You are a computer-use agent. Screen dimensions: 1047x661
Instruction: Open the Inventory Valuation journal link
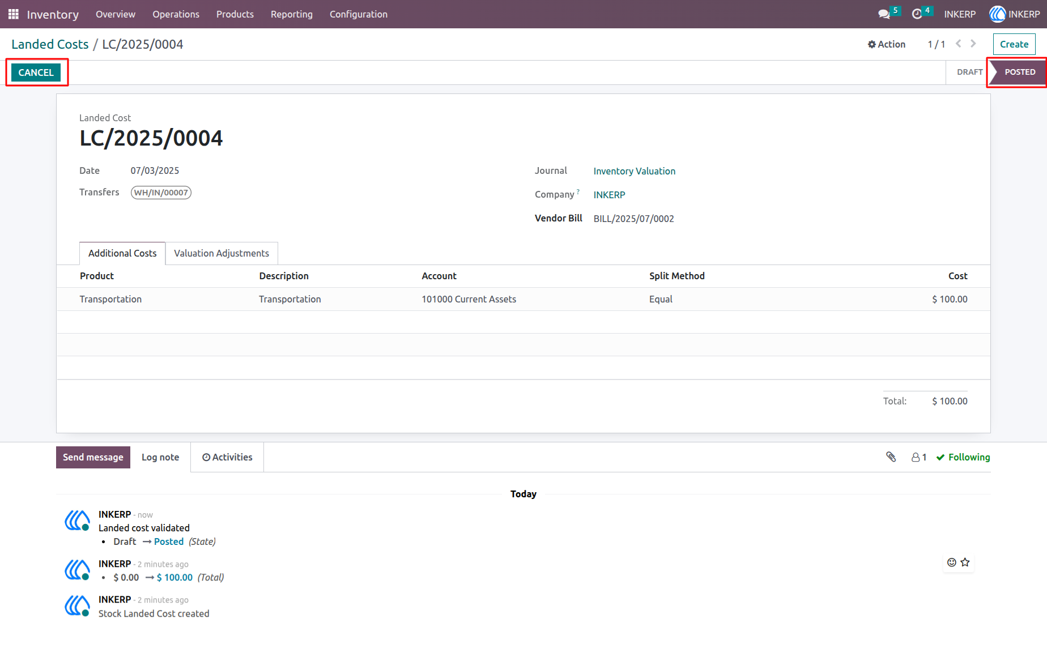pyautogui.click(x=635, y=171)
